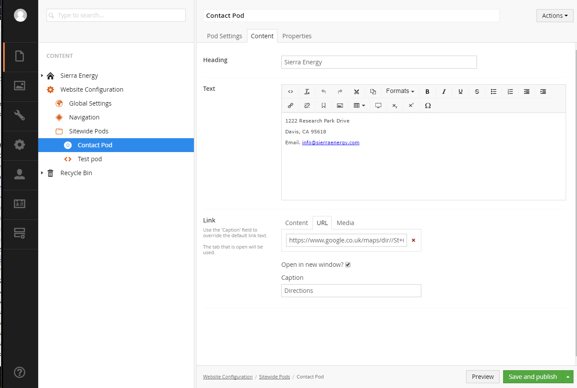This screenshot has height=388, width=577.
Task: Underline the selected text
Action: [x=460, y=92]
